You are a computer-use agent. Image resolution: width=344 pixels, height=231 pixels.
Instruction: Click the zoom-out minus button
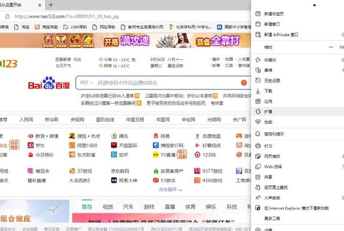click(x=331, y=47)
